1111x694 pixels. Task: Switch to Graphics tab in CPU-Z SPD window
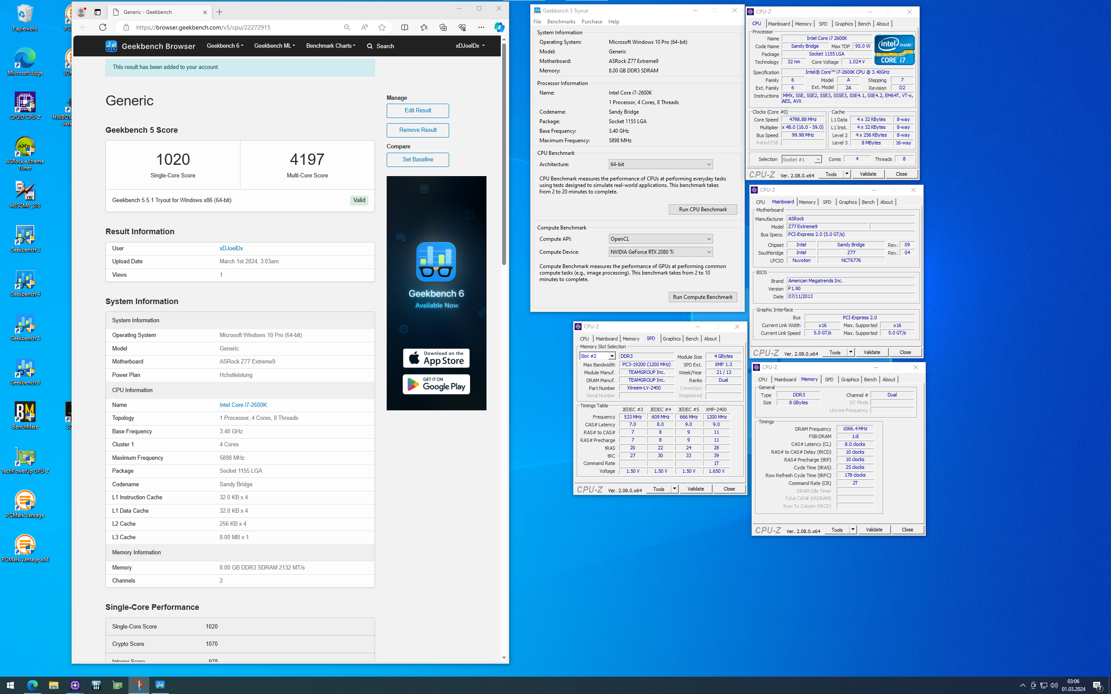(672, 339)
